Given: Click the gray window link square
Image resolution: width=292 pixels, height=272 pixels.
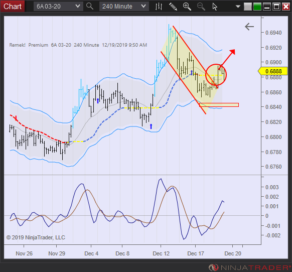Looking at the screenshot, I should point(248,7).
